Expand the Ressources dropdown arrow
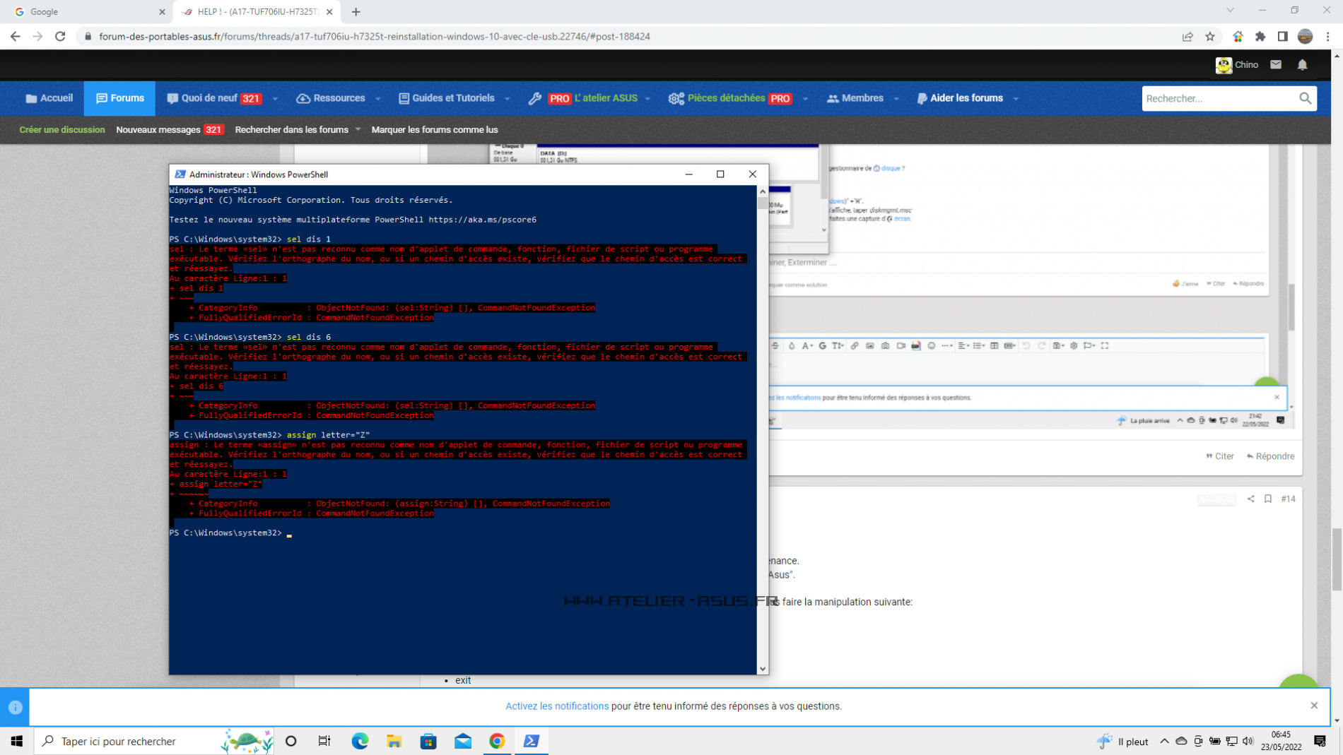 378,99
